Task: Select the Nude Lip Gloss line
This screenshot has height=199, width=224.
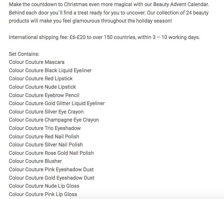Action: pyautogui.click(x=44, y=186)
